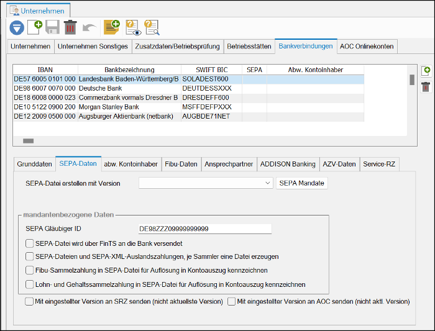The width and height of the screenshot is (435, 331).
Task: Open the Unternehmen Sonstiges tab
Action: point(93,47)
